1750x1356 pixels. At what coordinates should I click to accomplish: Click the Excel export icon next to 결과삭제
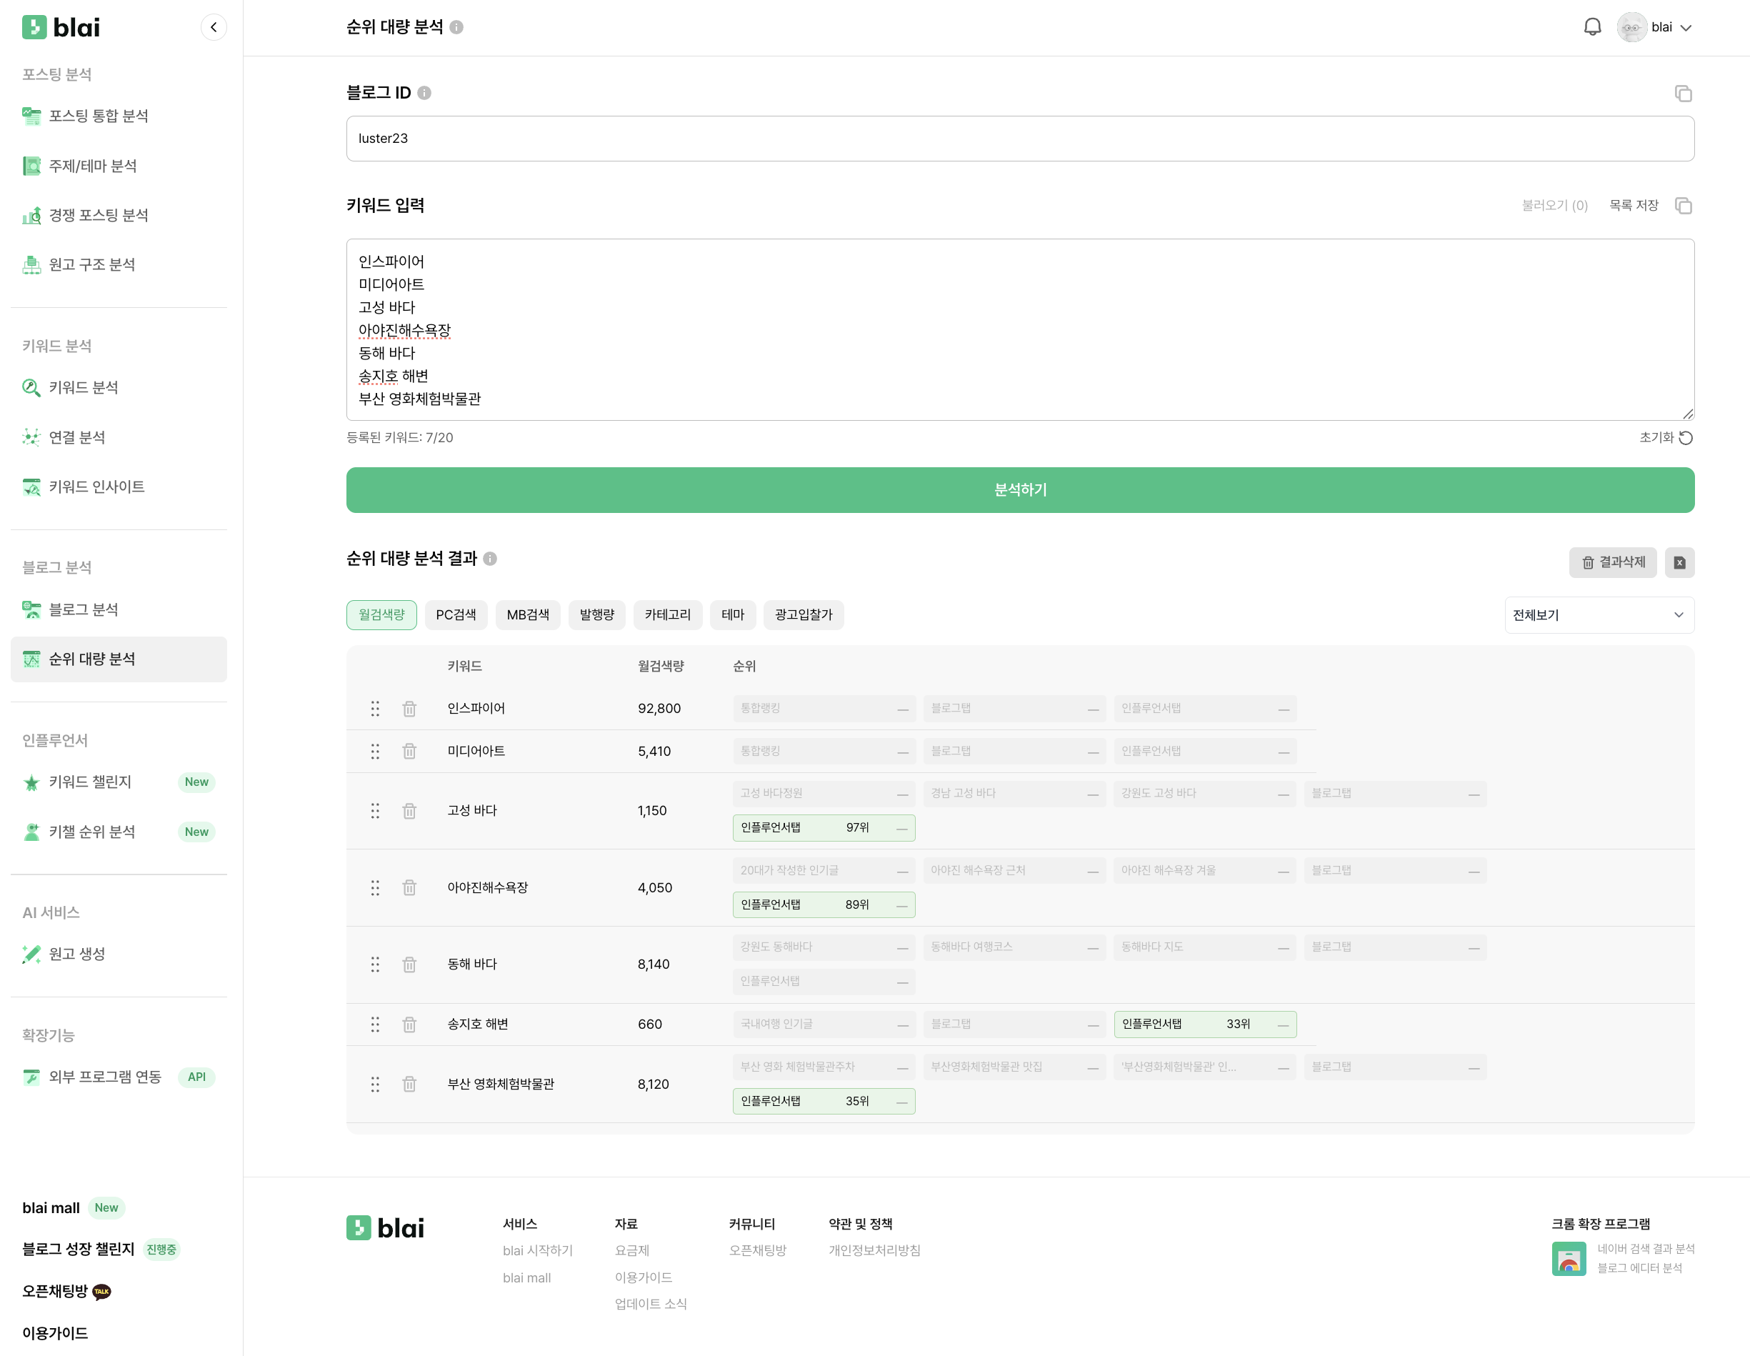pos(1679,562)
